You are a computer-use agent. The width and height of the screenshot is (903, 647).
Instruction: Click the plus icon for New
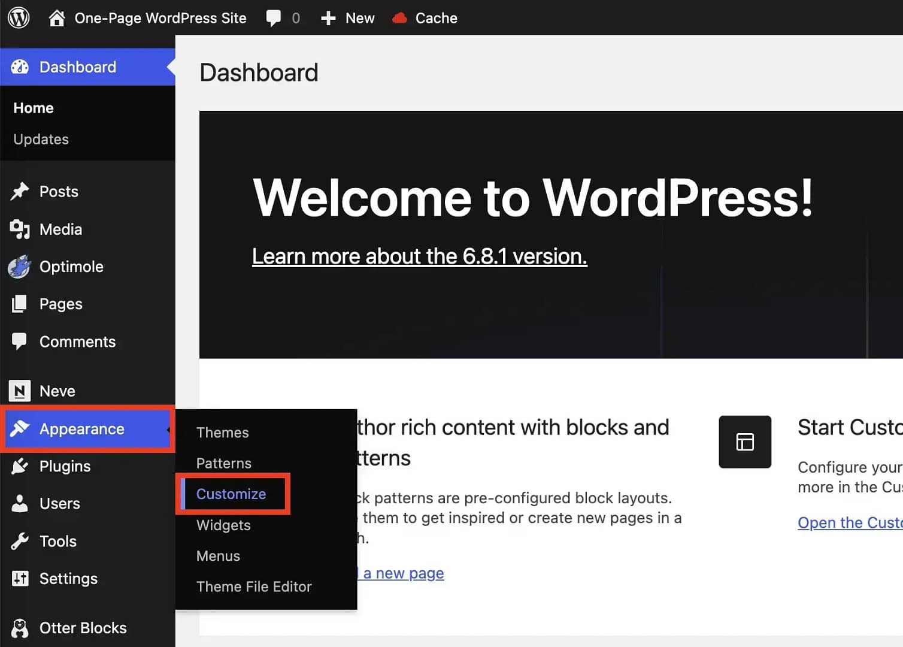tap(328, 19)
